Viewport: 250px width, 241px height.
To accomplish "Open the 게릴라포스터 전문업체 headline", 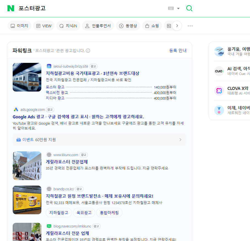I will click(67, 162).
